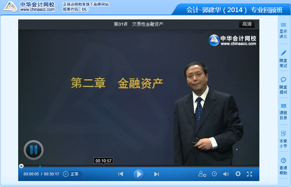291x187 pixels.
Task: Show lecture notes 显示讲义
Action: [x=283, y=31]
